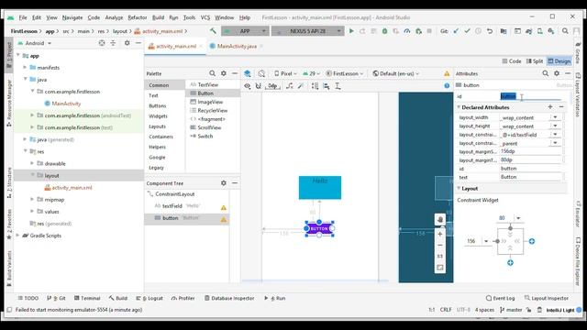Minimize the Palette panel
This screenshot has height=330, width=587.
tap(235, 73)
